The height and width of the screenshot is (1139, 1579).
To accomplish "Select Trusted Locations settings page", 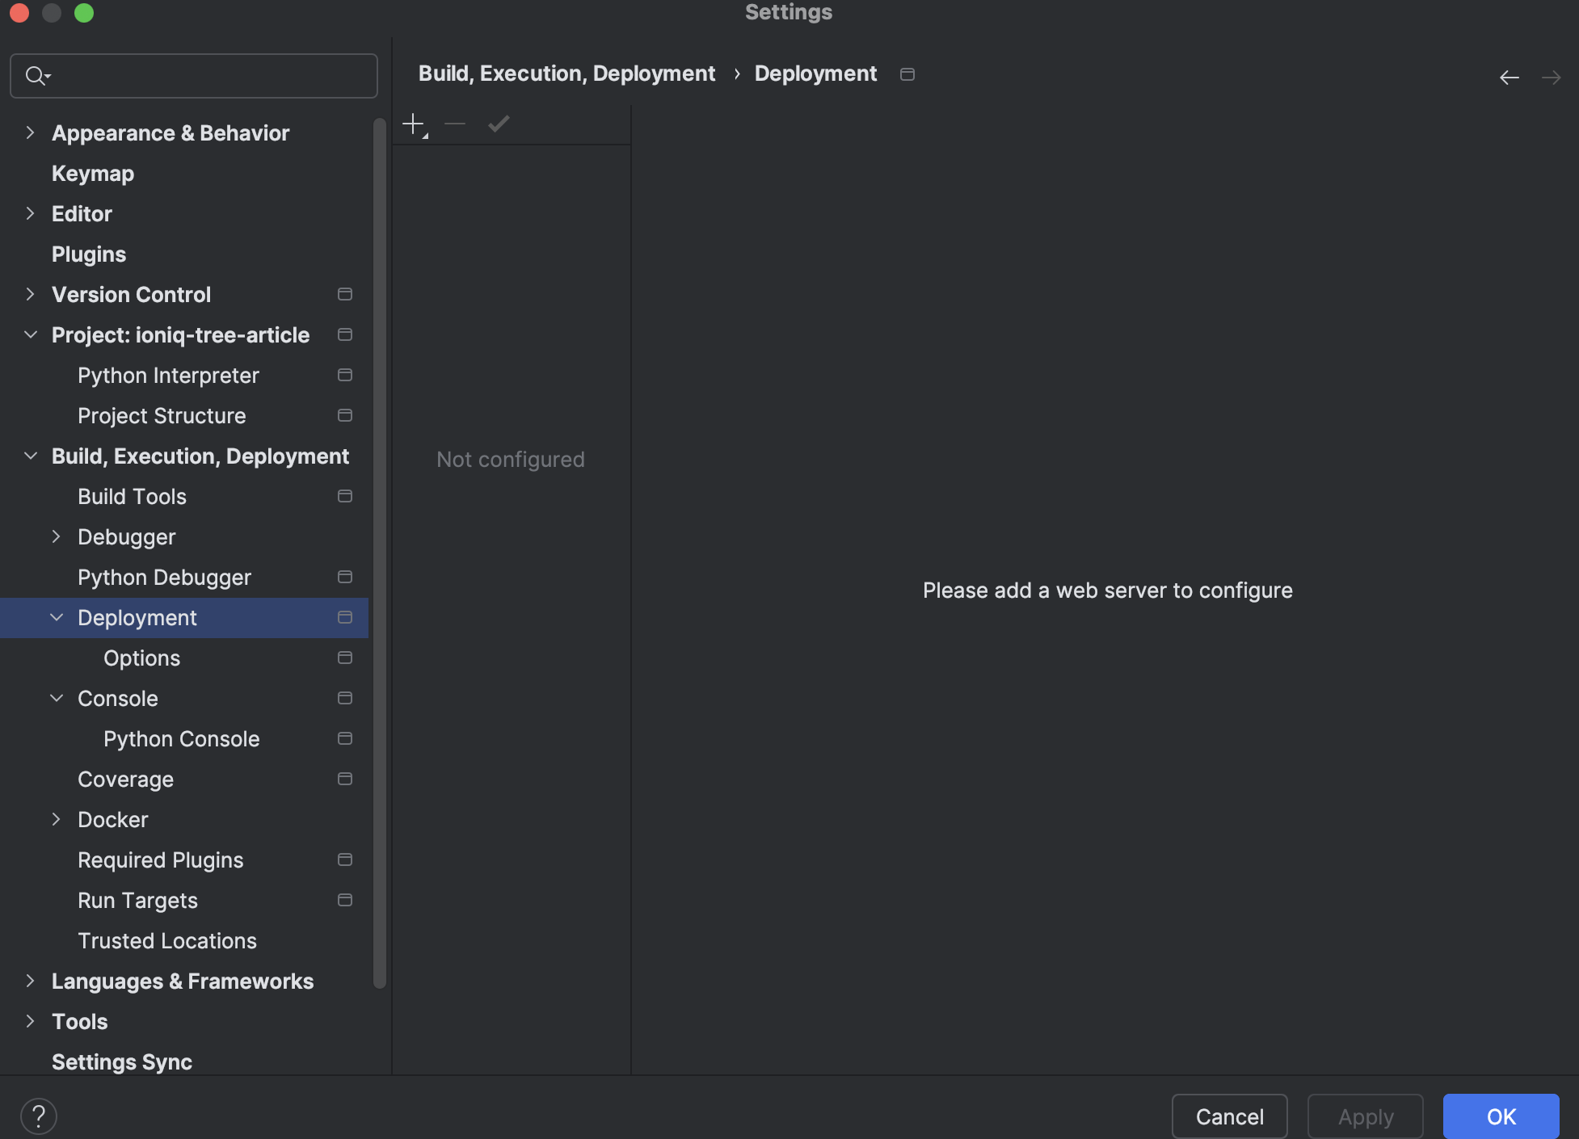I will click(166, 941).
